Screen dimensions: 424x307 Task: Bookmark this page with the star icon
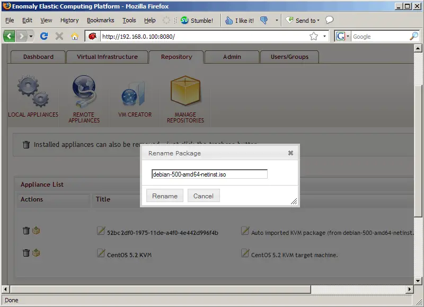(x=314, y=36)
